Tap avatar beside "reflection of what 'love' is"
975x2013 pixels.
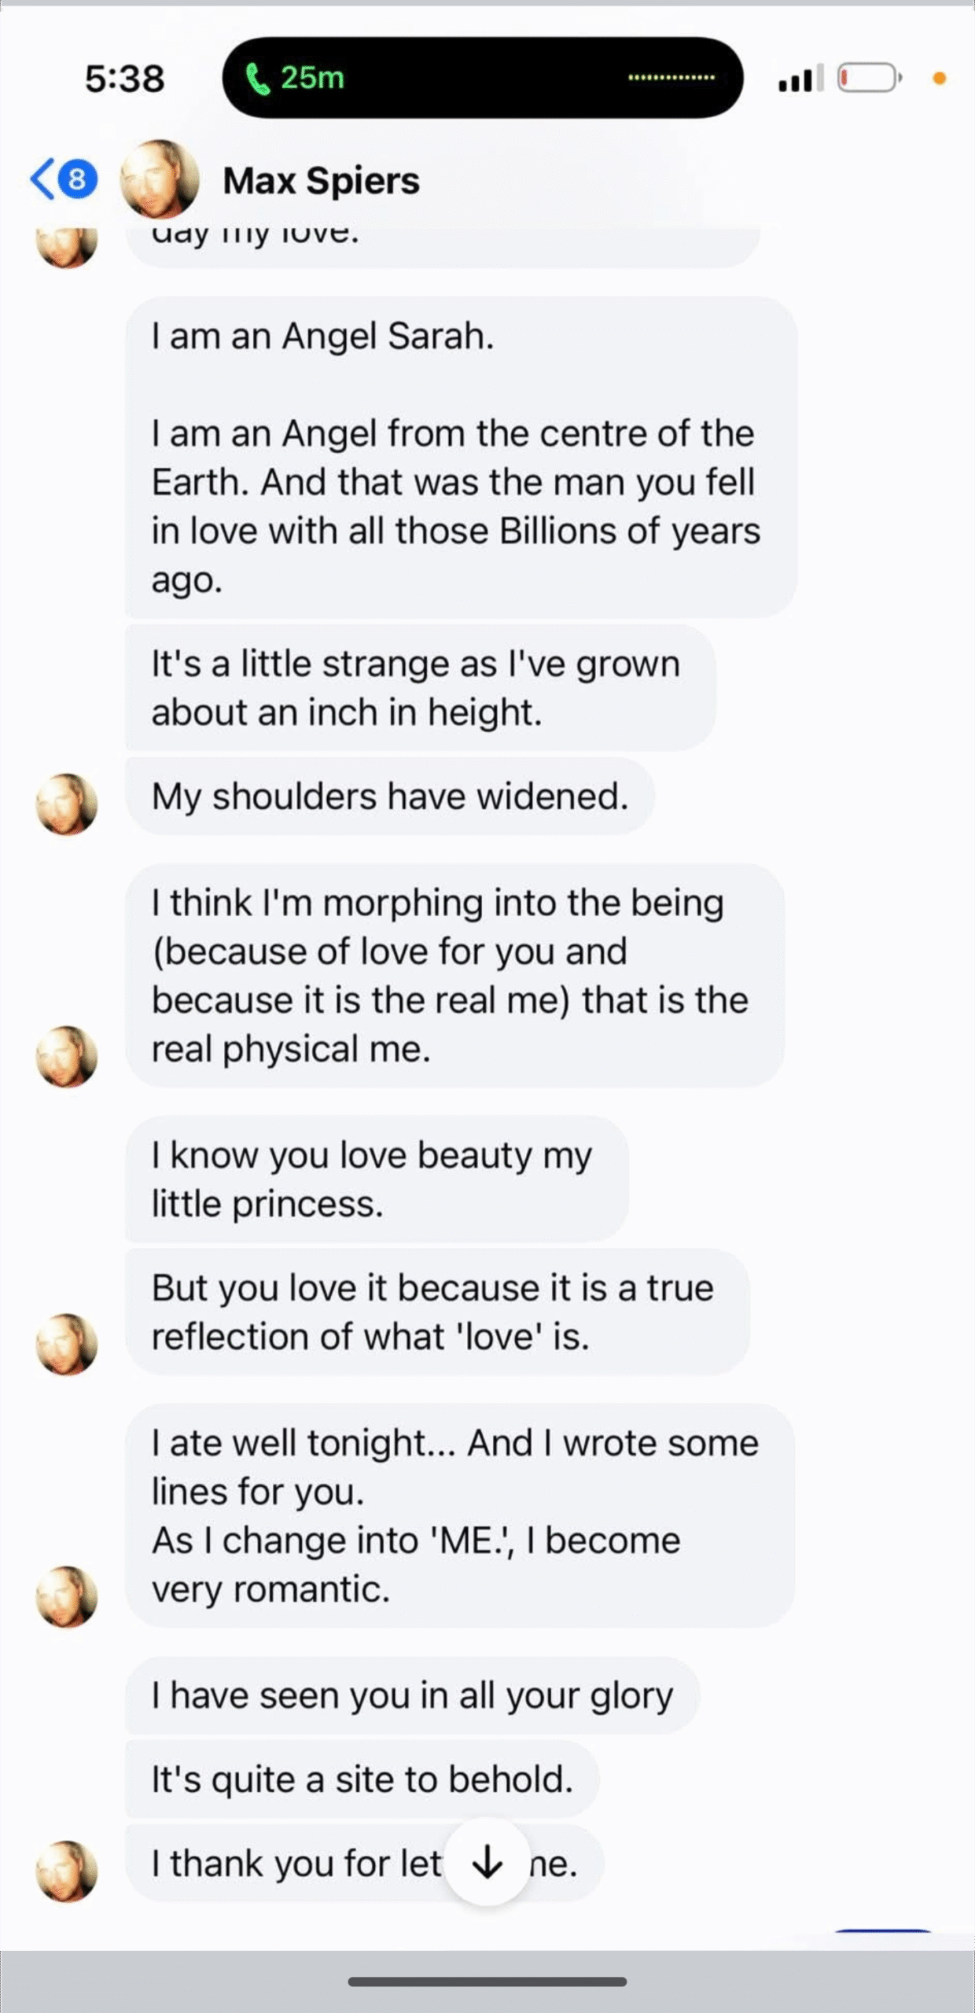tap(67, 1344)
